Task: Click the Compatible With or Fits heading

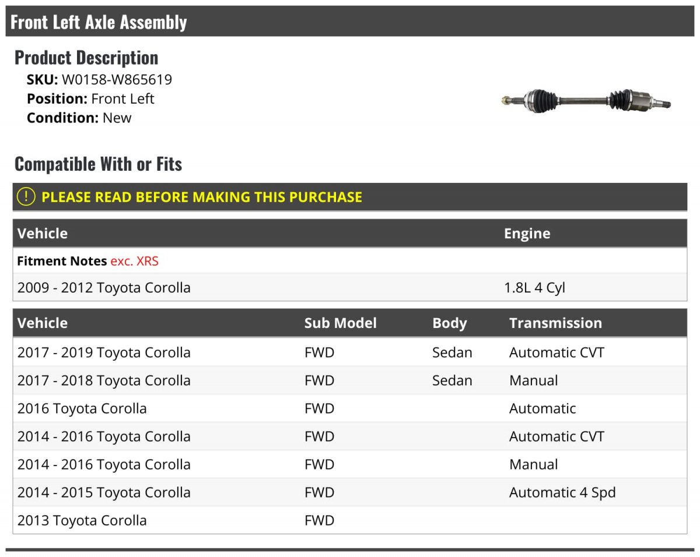Action: pyautogui.click(x=98, y=164)
